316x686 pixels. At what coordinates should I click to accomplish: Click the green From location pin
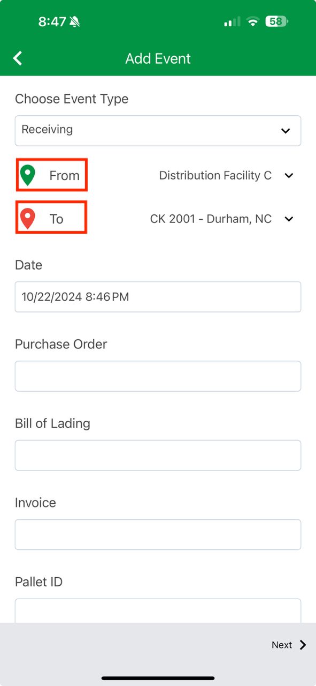(x=27, y=175)
